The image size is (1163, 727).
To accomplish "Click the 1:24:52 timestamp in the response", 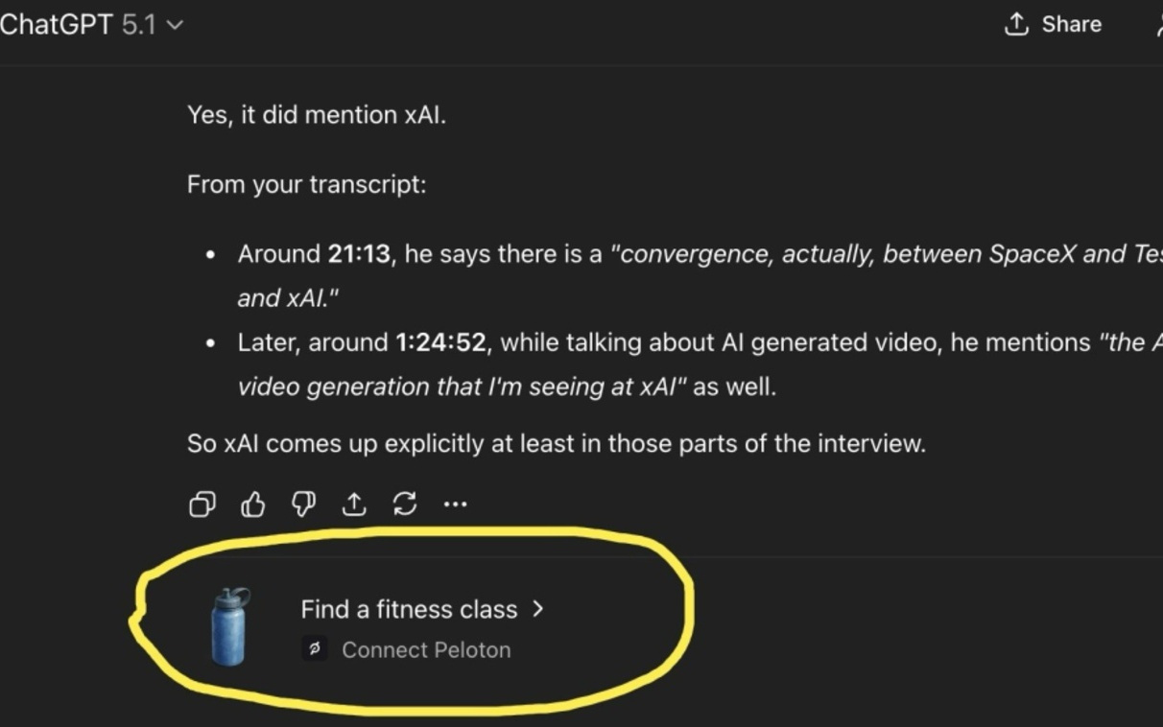I will click(x=440, y=342).
